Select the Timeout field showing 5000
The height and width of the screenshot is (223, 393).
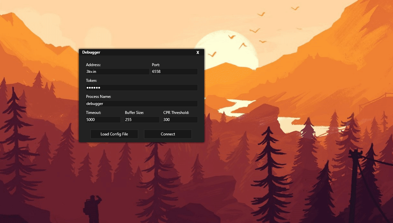pos(103,120)
